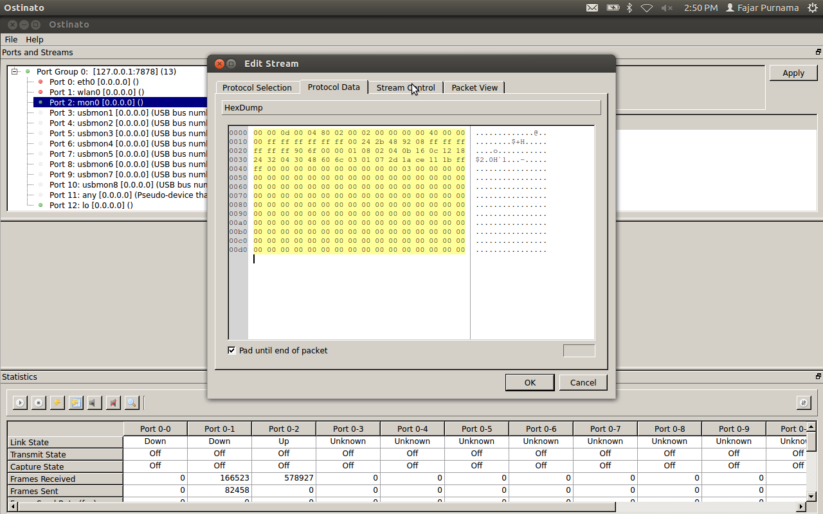Open the muted volume indicator
This screenshot has height=514, width=823.
[667, 8]
